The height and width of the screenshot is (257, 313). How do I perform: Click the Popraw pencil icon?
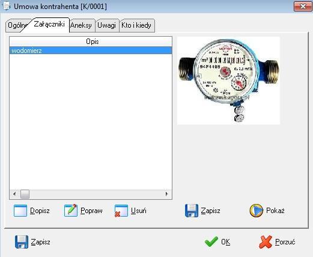[71, 211]
